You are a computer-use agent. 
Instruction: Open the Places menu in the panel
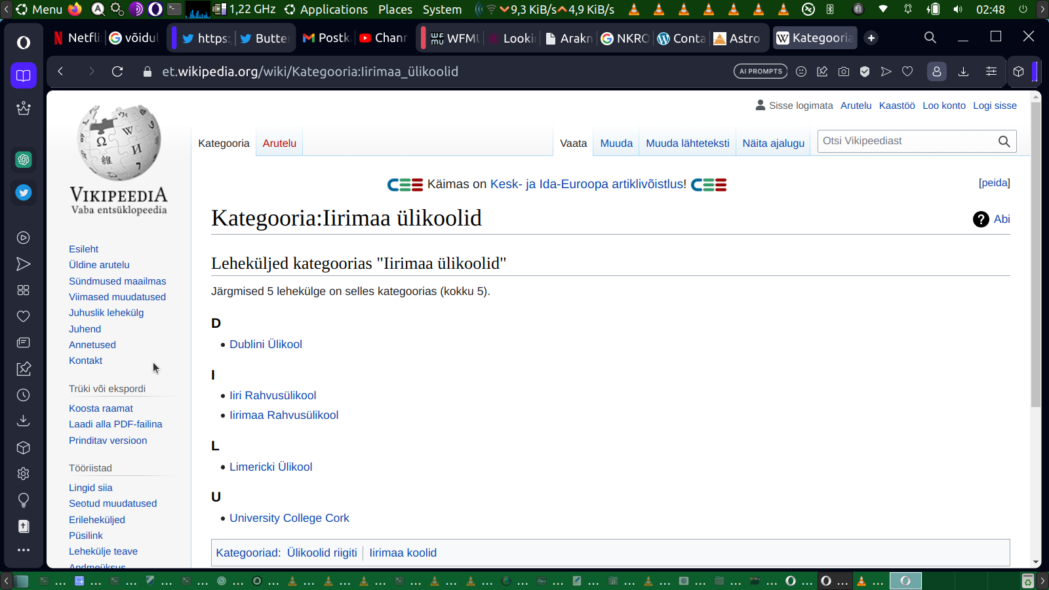395,9
